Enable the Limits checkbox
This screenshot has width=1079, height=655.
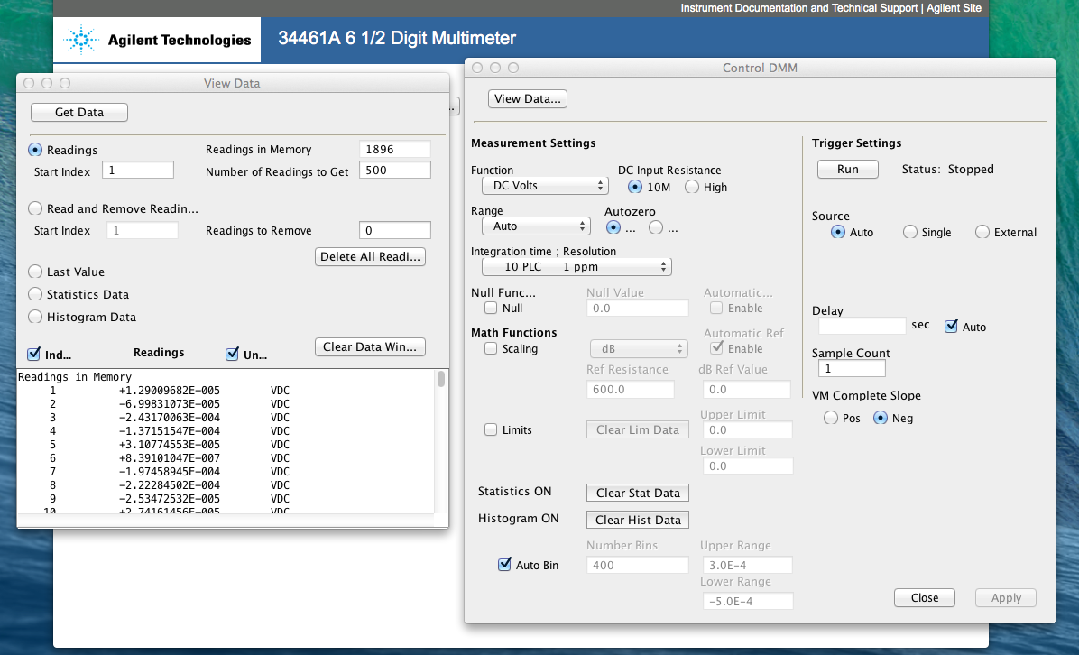click(x=491, y=429)
